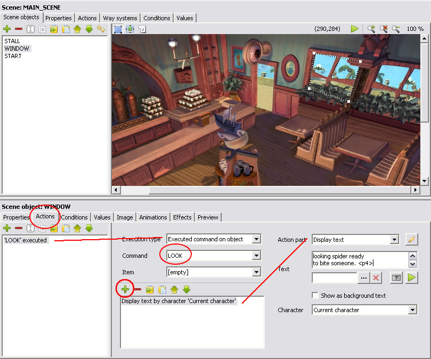This screenshot has height=359, width=431.
Task: Zoom out on the scene preview
Action: click(x=396, y=29)
